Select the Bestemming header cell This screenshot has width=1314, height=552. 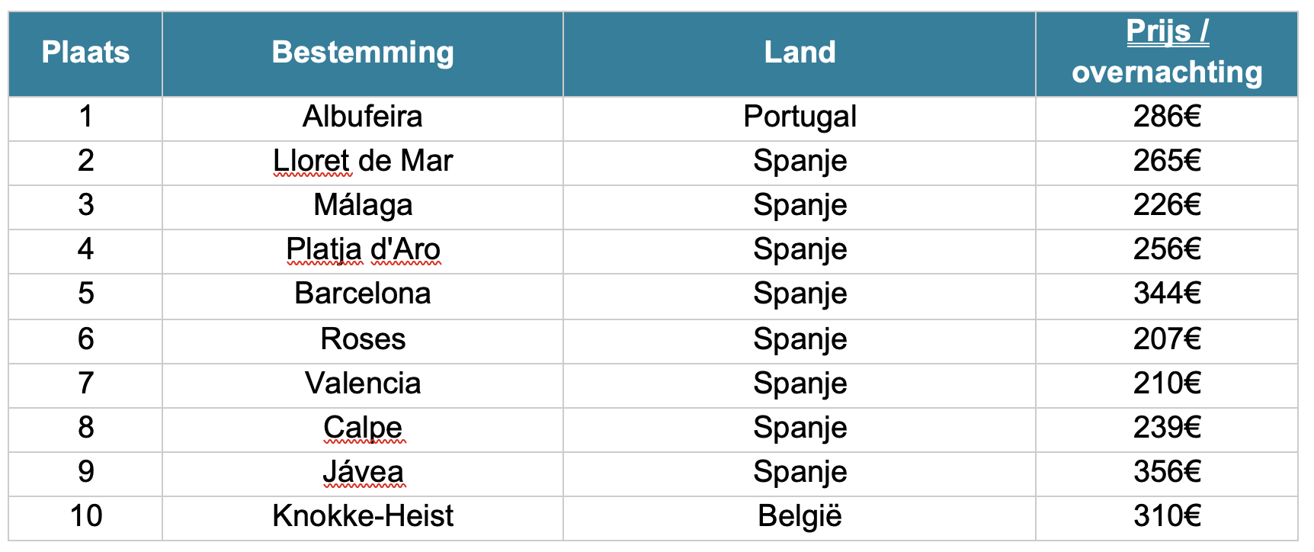coord(363,53)
